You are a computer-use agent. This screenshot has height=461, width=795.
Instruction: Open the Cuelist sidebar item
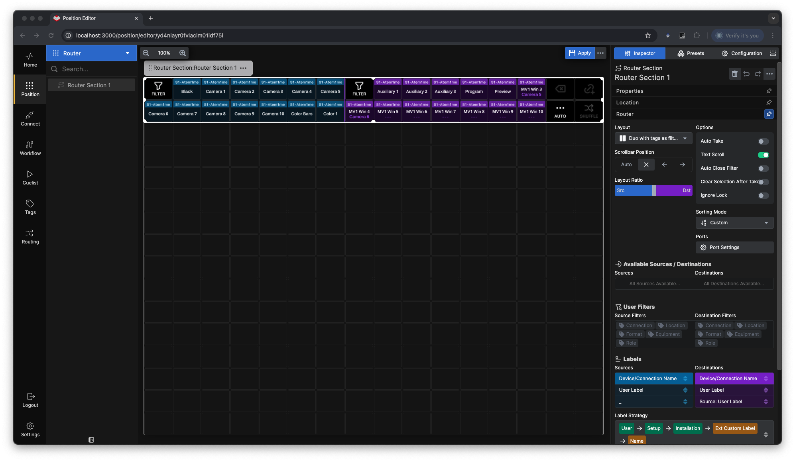[x=30, y=177]
